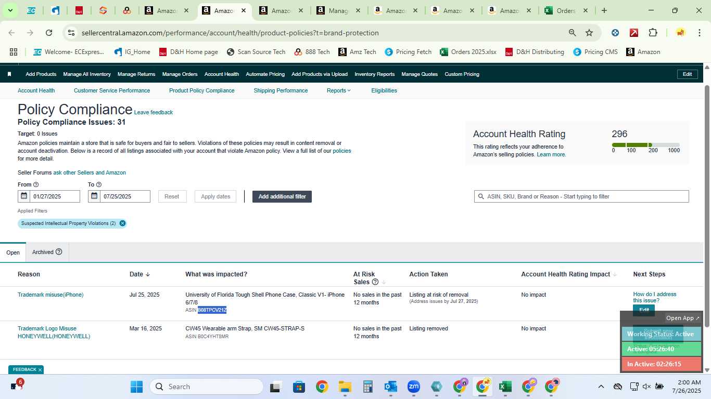Image resolution: width=711 pixels, height=399 pixels.
Task: Bookmark this page with the star icon
Action: tap(589, 33)
